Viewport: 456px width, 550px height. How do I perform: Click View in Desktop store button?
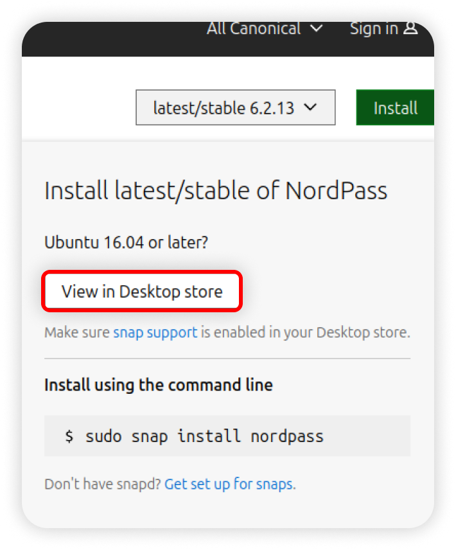point(142,291)
